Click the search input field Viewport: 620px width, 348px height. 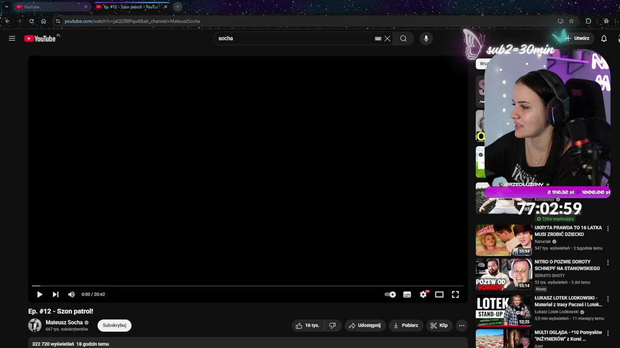point(295,39)
